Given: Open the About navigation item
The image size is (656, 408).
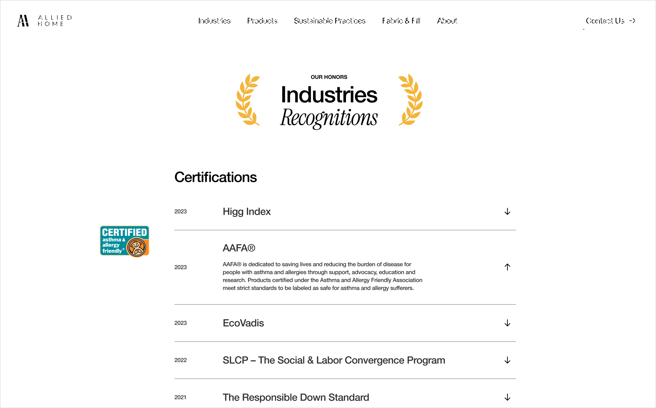Looking at the screenshot, I should tap(447, 21).
